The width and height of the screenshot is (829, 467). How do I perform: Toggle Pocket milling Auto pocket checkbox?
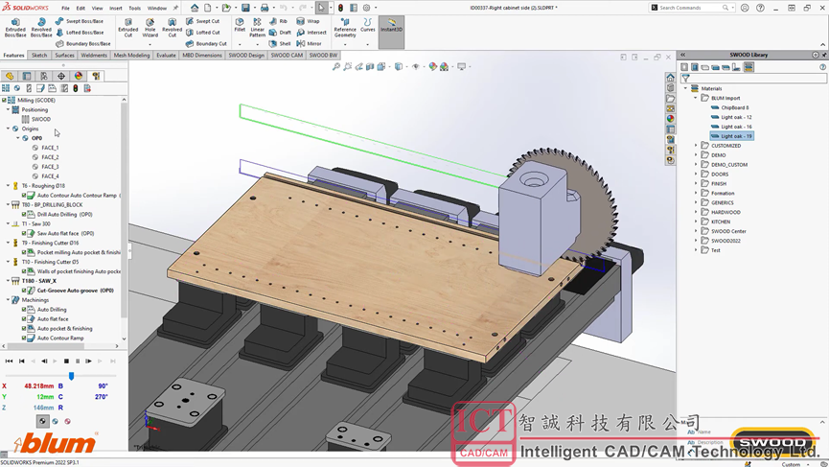(24, 252)
